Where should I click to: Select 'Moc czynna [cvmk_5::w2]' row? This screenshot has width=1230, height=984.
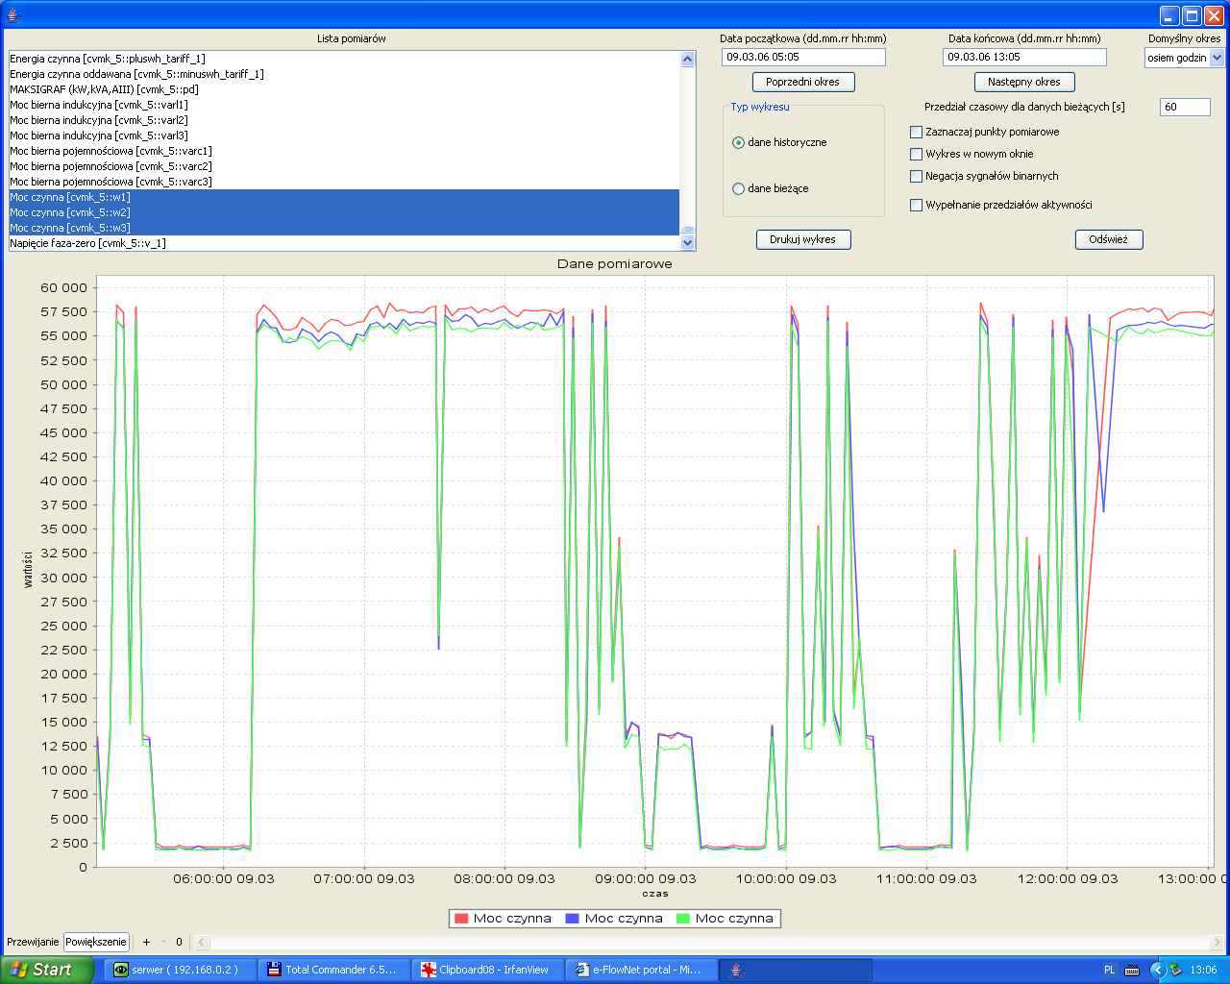click(344, 212)
